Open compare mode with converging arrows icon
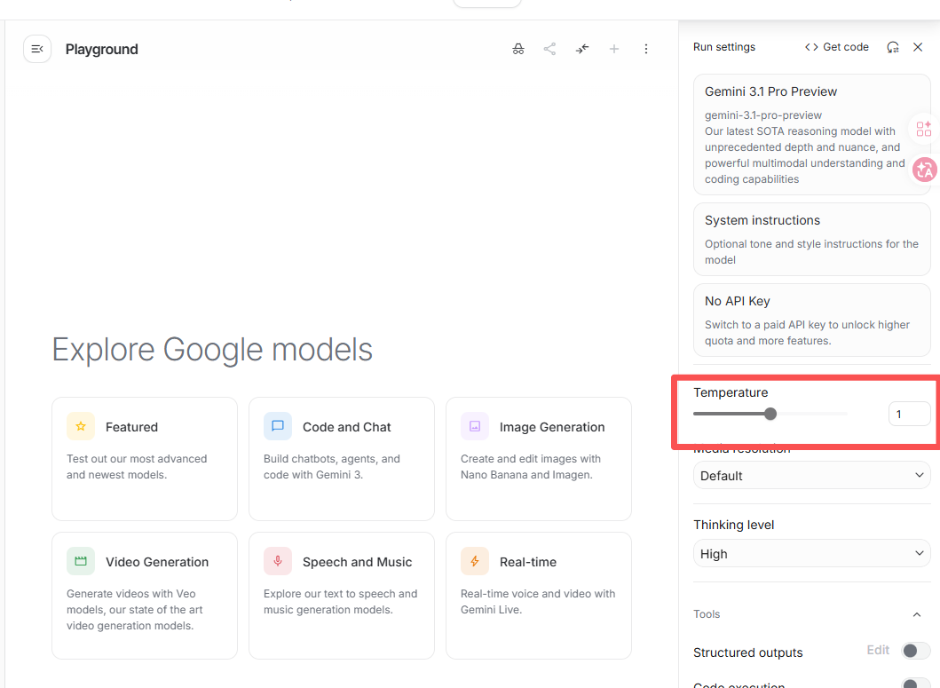 click(x=581, y=49)
